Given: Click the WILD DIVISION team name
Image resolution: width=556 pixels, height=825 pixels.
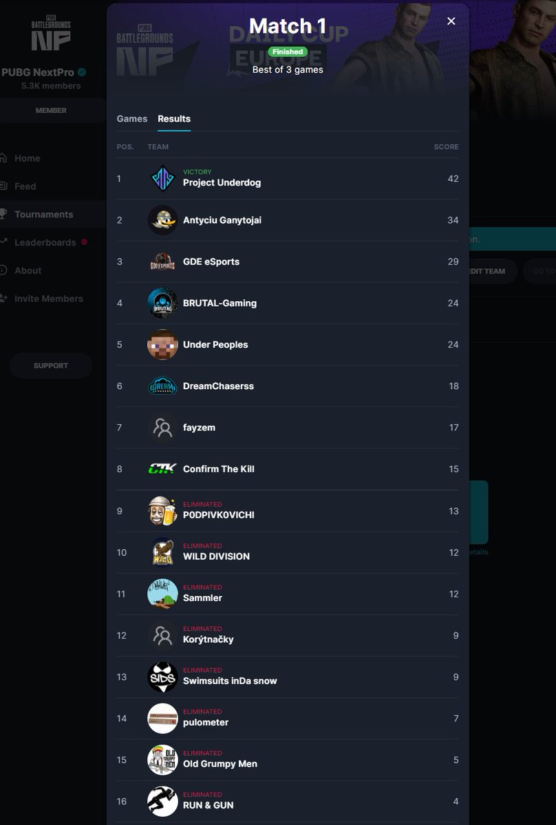Looking at the screenshot, I should click(216, 556).
